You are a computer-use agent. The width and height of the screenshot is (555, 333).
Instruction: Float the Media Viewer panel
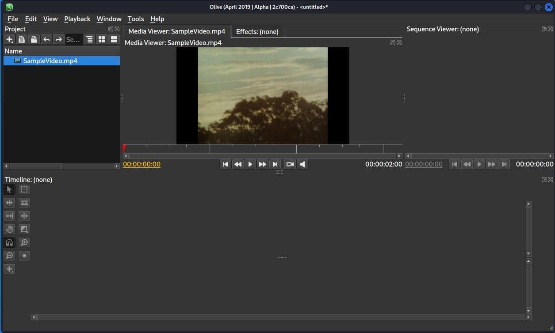[393, 42]
